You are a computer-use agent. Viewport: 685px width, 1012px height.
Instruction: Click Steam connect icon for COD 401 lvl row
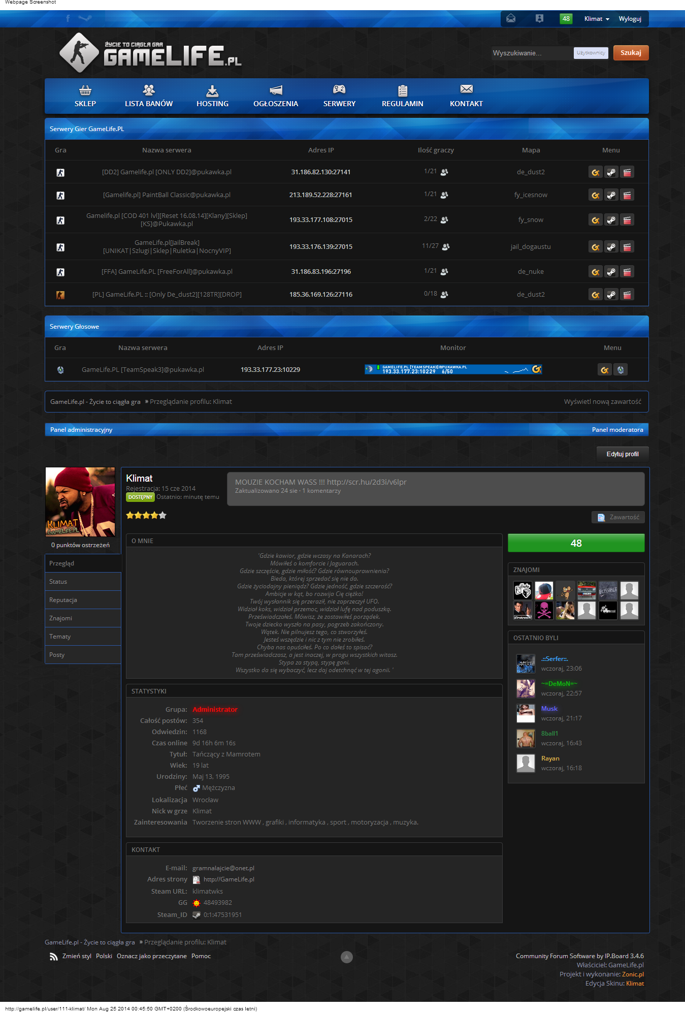click(x=611, y=220)
